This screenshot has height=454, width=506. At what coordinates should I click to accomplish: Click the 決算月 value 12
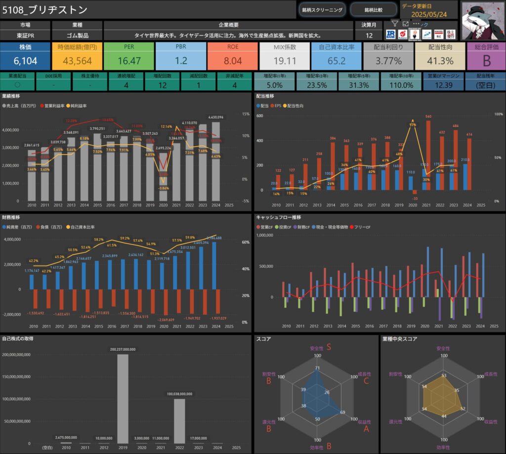(x=369, y=36)
